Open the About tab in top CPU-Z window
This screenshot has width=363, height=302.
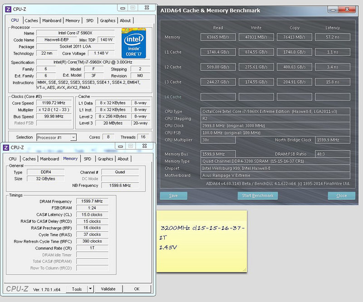125,20
